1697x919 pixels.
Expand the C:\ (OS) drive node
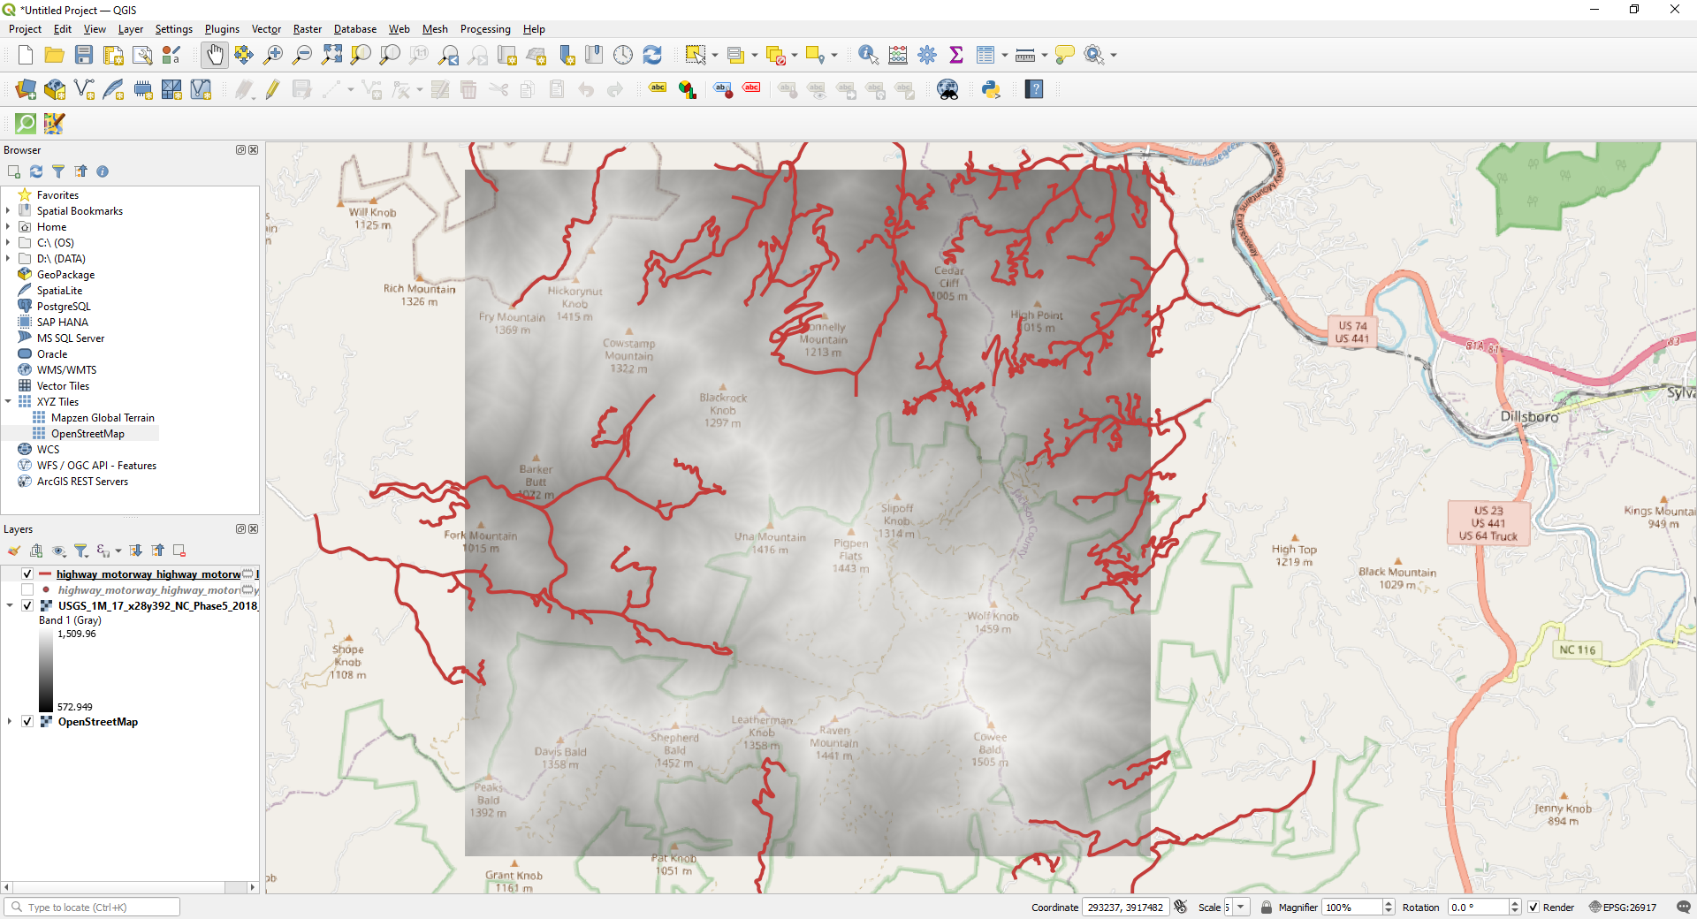8,243
